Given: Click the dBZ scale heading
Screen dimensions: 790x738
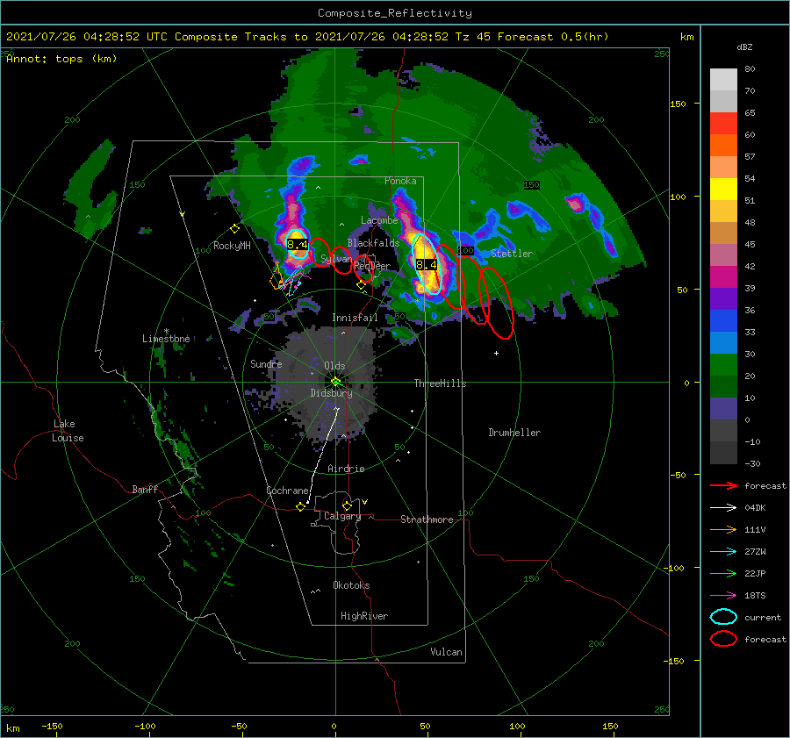Looking at the screenshot, I should [744, 47].
